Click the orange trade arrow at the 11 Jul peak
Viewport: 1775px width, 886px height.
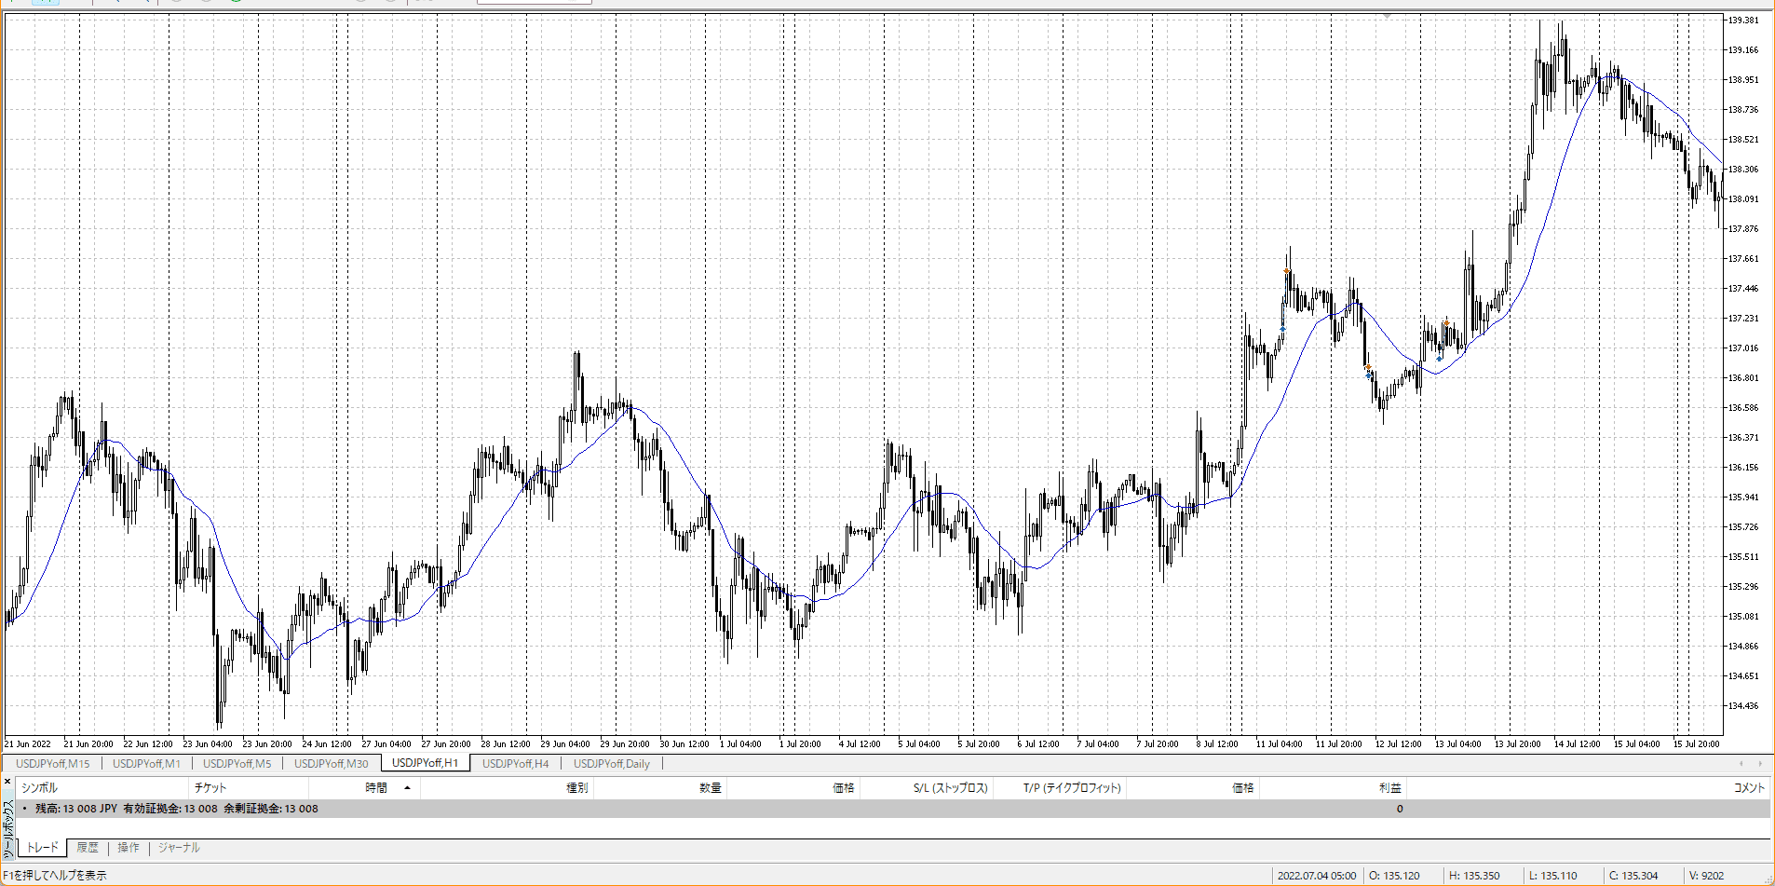tap(1287, 271)
